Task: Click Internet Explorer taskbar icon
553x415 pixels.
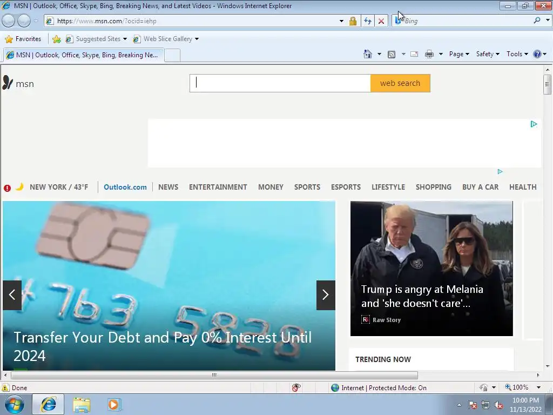Action: pos(48,404)
